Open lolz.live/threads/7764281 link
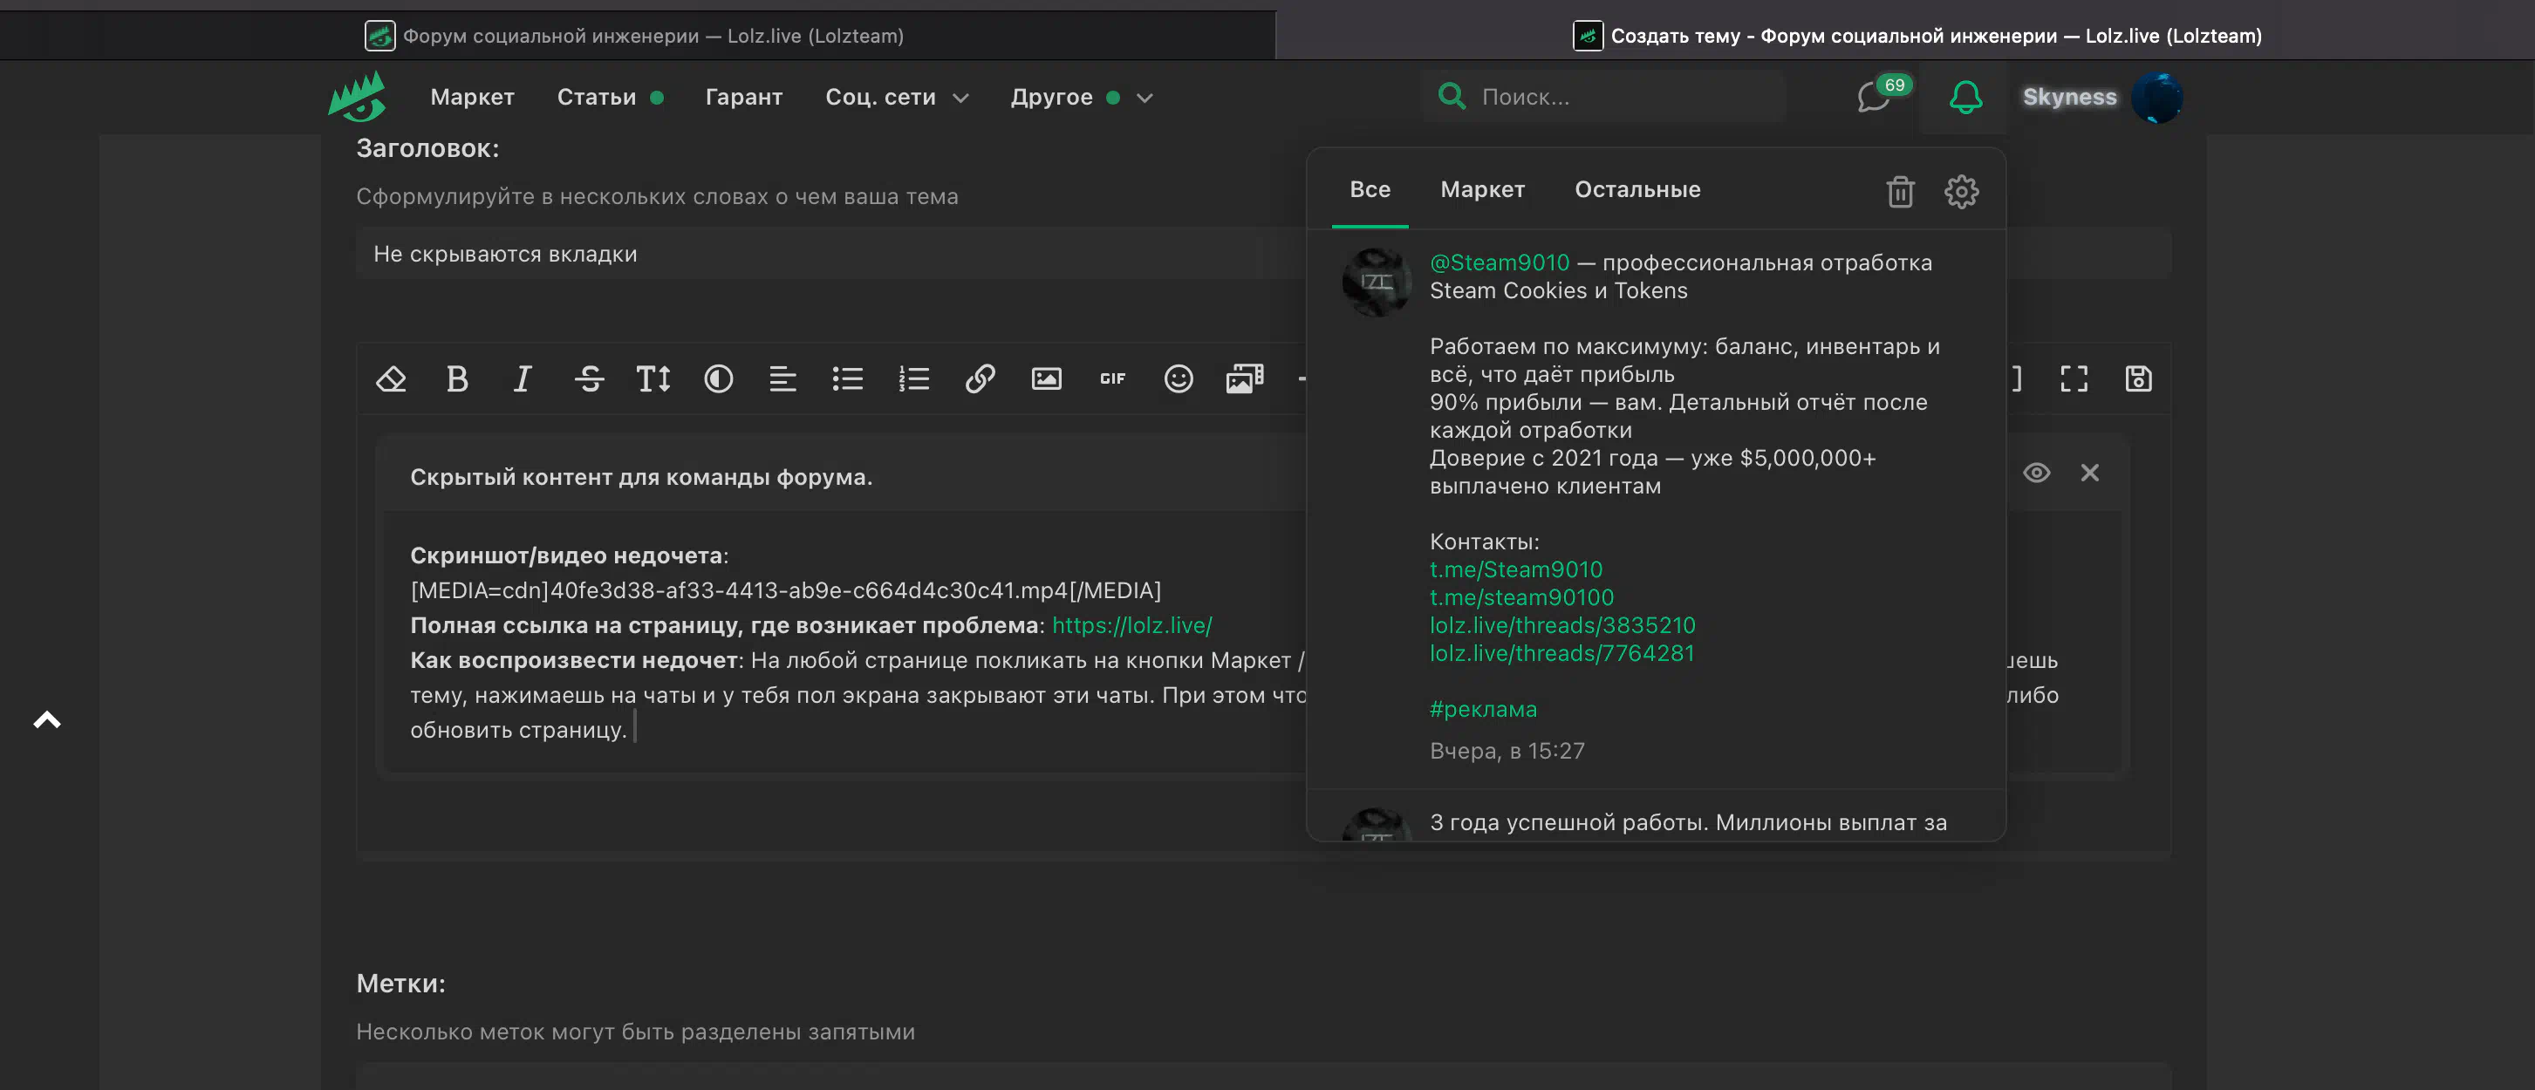 pyautogui.click(x=1562, y=652)
